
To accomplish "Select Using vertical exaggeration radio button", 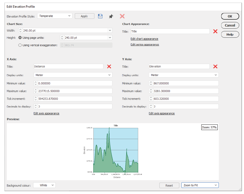I will (x=20, y=45).
